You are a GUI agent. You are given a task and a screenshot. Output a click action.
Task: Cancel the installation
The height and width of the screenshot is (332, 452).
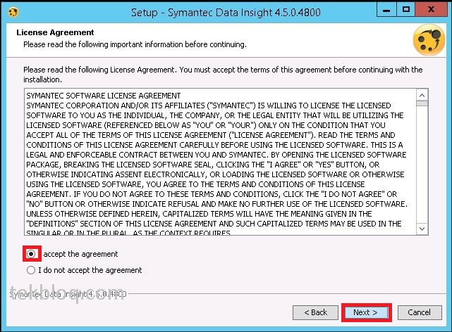pos(420,312)
